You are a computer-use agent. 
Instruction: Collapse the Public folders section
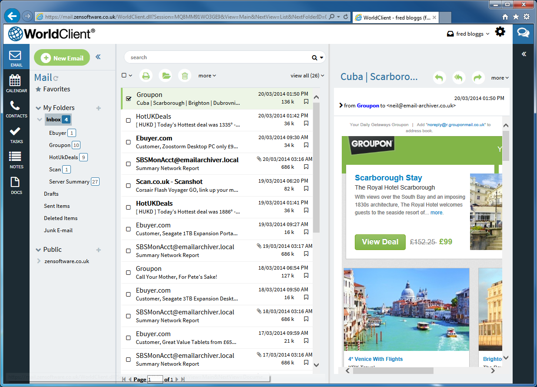coord(38,250)
